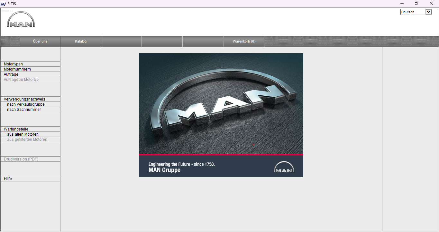439x232 pixels.
Task: Open Hilfe in the sidebar
Action: [30, 179]
